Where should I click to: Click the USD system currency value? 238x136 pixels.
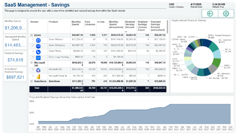172,4
